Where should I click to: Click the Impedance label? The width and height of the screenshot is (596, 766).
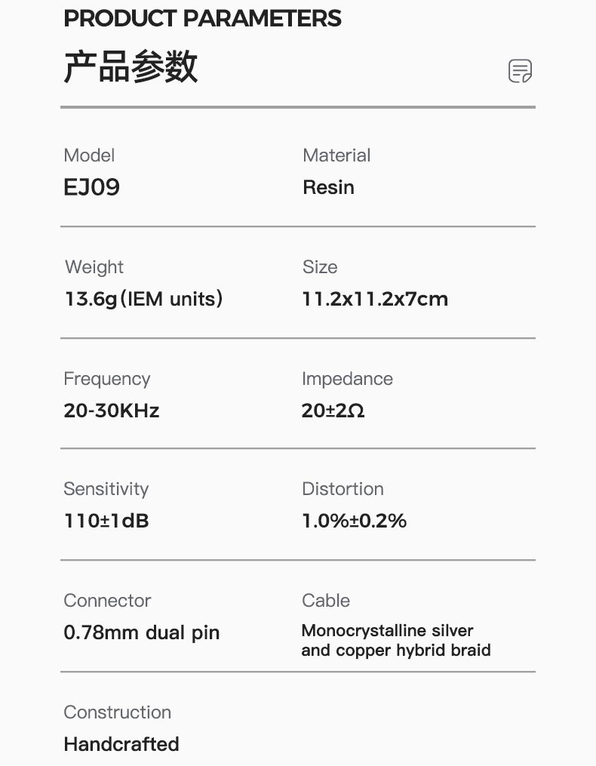[x=347, y=379]
